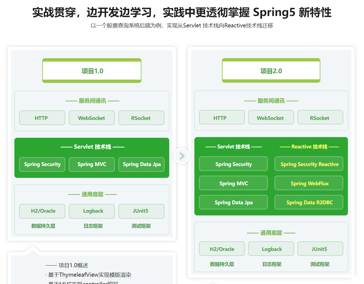Click Spring MVC in the 项目1.0 panel
The width and height of the screenshot is (364, 284).
click(x=92, y=164)
